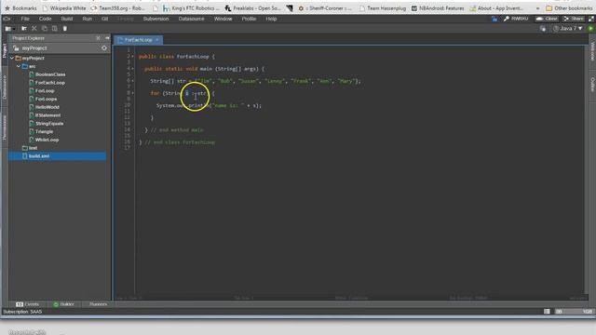596x335 pixels.
Task: Collapse the src folder
Action: pyautogui.click(x=19, y=66)
